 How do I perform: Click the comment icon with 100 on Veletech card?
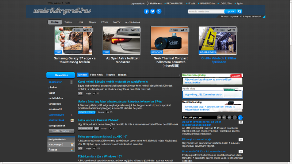tap(229, 30)
